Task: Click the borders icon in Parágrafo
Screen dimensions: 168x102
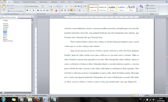Action: [x=84, y=10]
